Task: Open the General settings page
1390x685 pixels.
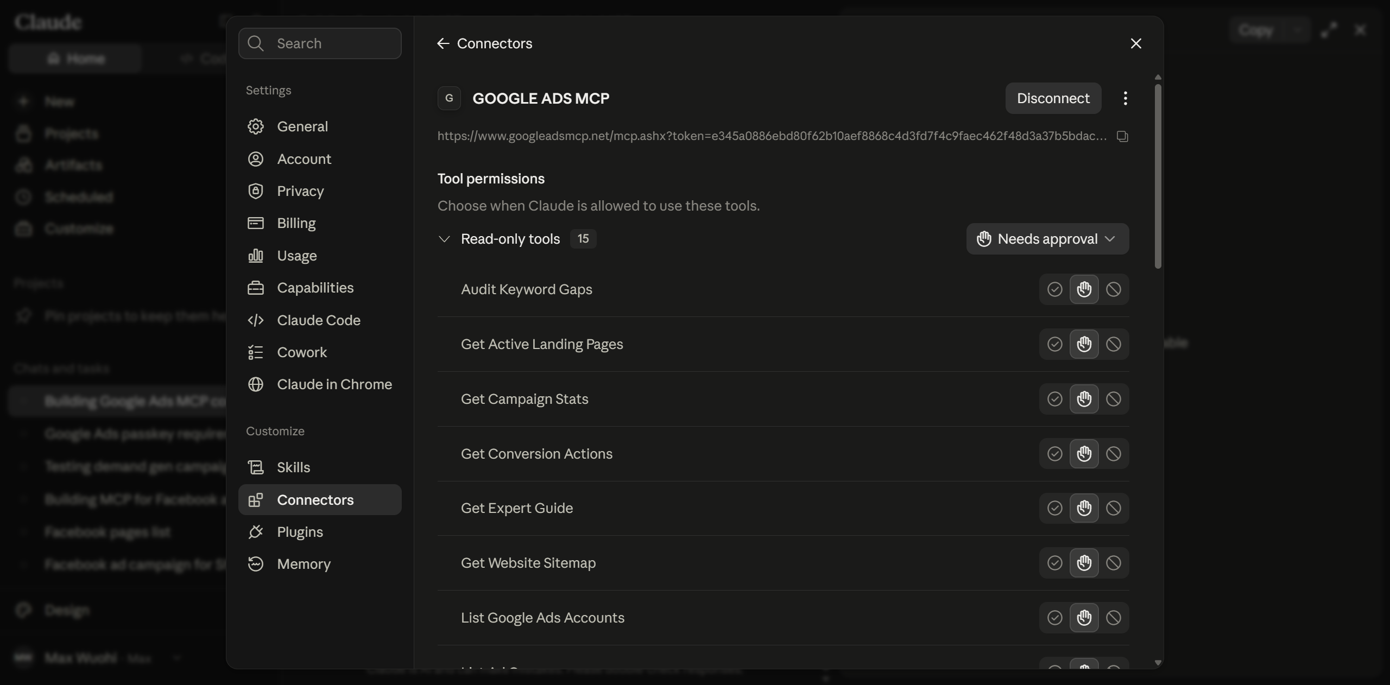Action: 320,126
